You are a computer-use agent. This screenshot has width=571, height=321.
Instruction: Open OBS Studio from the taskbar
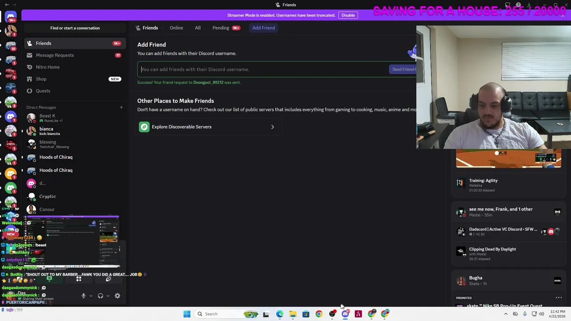pyautogui.click(x=332, y=314)
